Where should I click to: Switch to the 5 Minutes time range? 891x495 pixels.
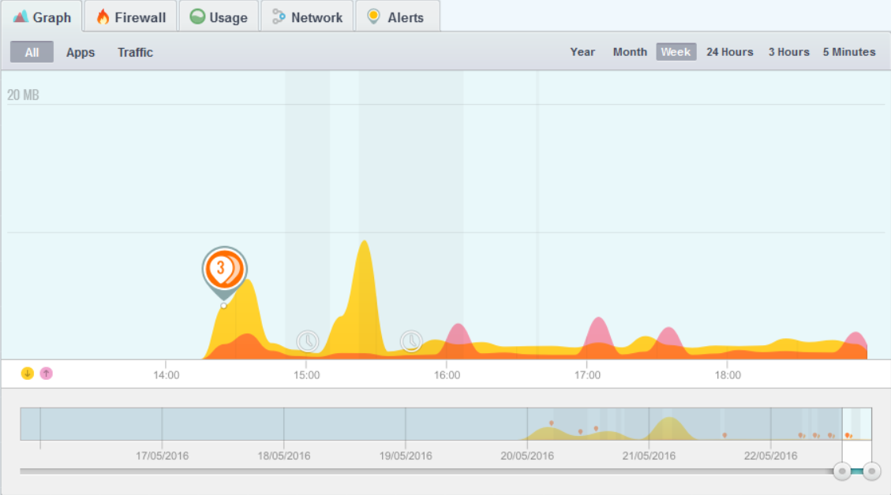click(849, 52)
